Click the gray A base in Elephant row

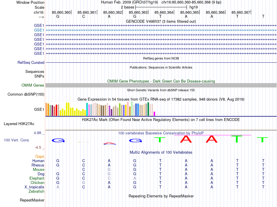(135, 178)
